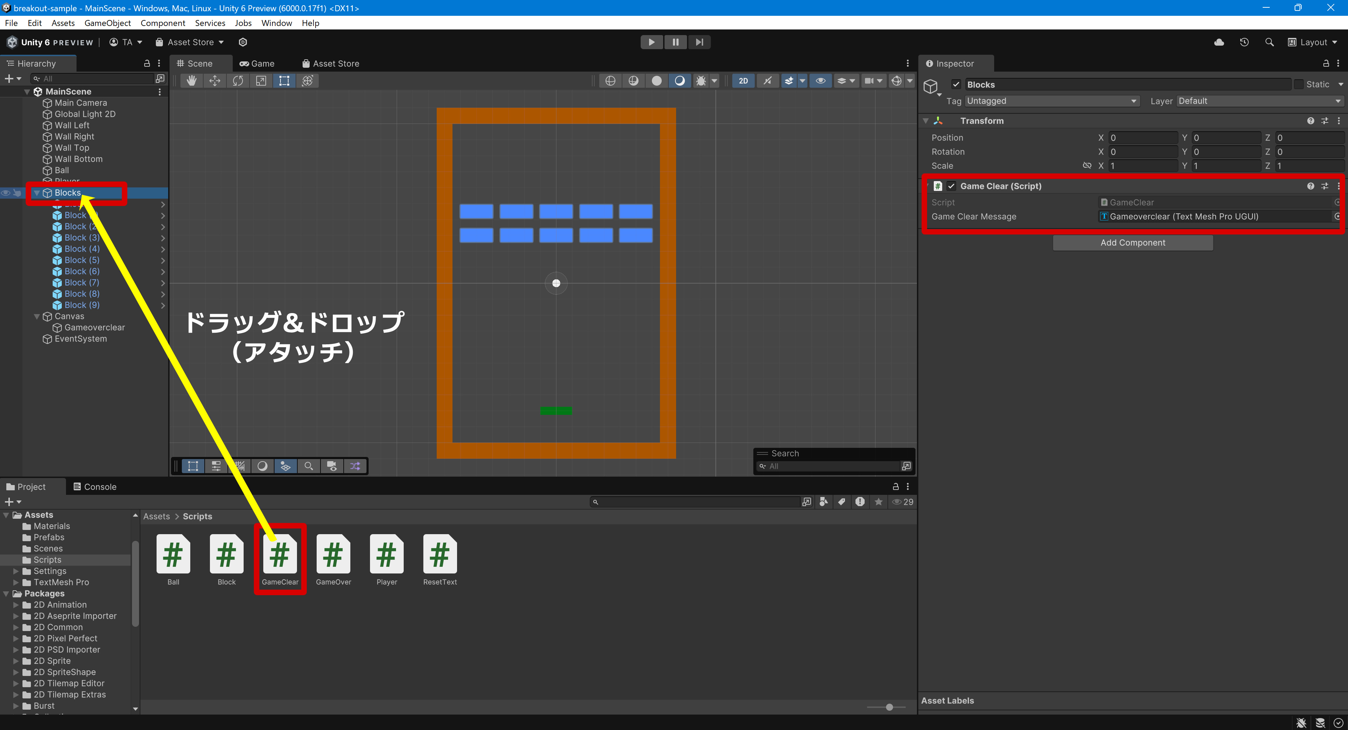The image size is (1348, 730).
Task: Click Add Component button
Action: click(x=1132, y=243)
